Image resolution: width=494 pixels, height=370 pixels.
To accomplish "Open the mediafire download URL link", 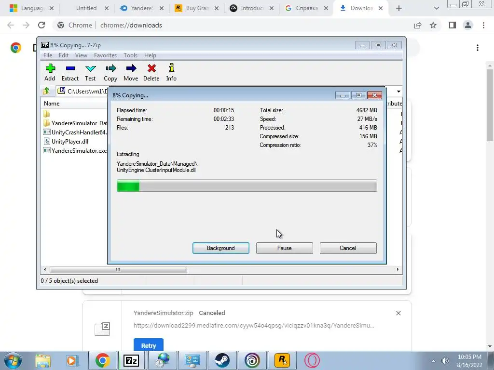I will (x=254, y=325).
